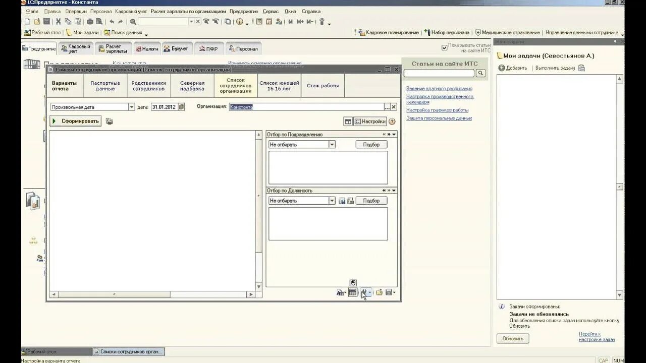The width and height of the screenshot is (646, 363).
Task: Collapse the Отбор по Подразделению section arrow
Action: pyautogui.click(x=394, y=135)
